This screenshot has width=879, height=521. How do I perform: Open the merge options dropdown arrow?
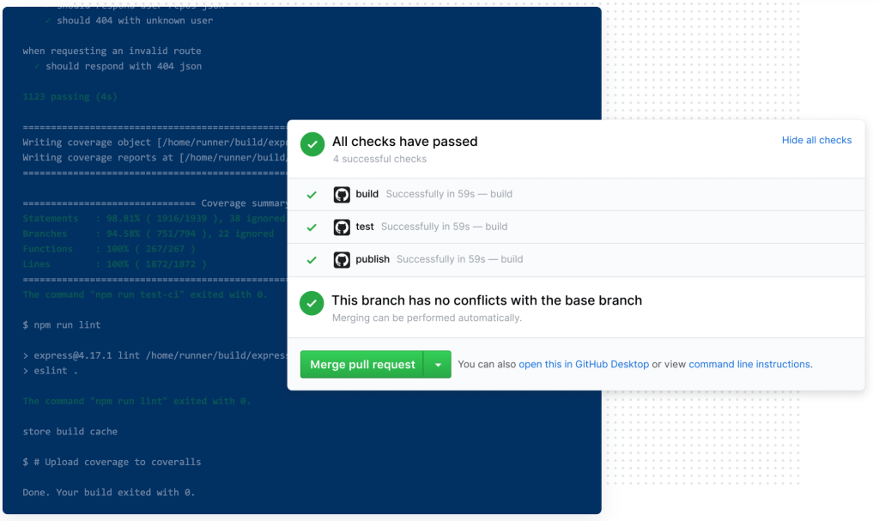pos(438,365)
